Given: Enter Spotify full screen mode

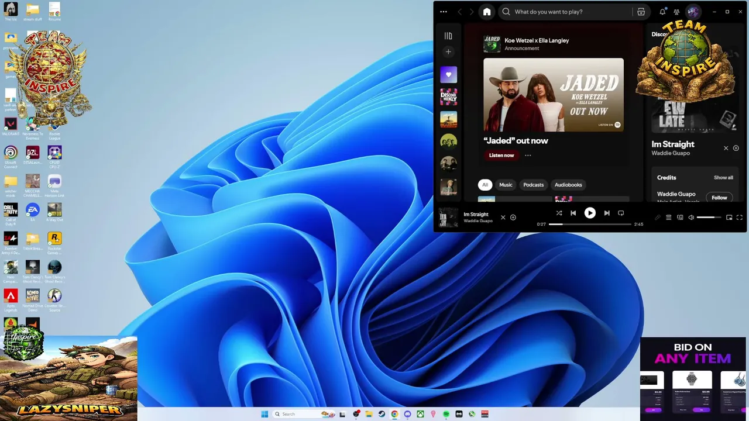Looking at the screenshot, I should click(x=740, y=218).
